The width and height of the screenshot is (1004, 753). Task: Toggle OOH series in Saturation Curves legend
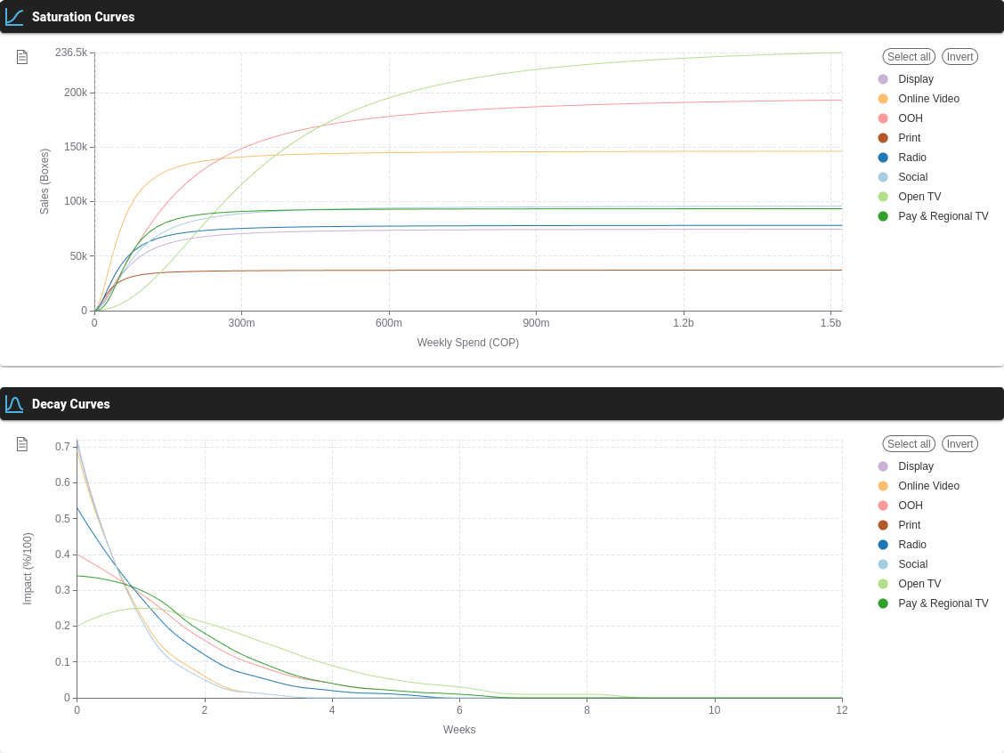[910, 118]
